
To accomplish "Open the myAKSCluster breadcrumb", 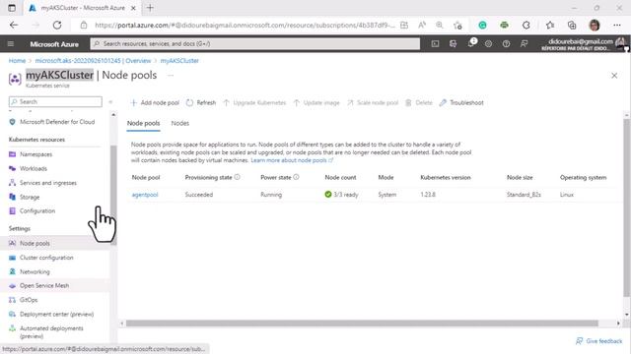I will (179, 61).
